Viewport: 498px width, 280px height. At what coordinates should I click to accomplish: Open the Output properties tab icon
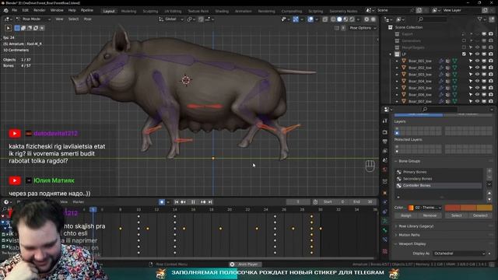click(x=385, y=142)
